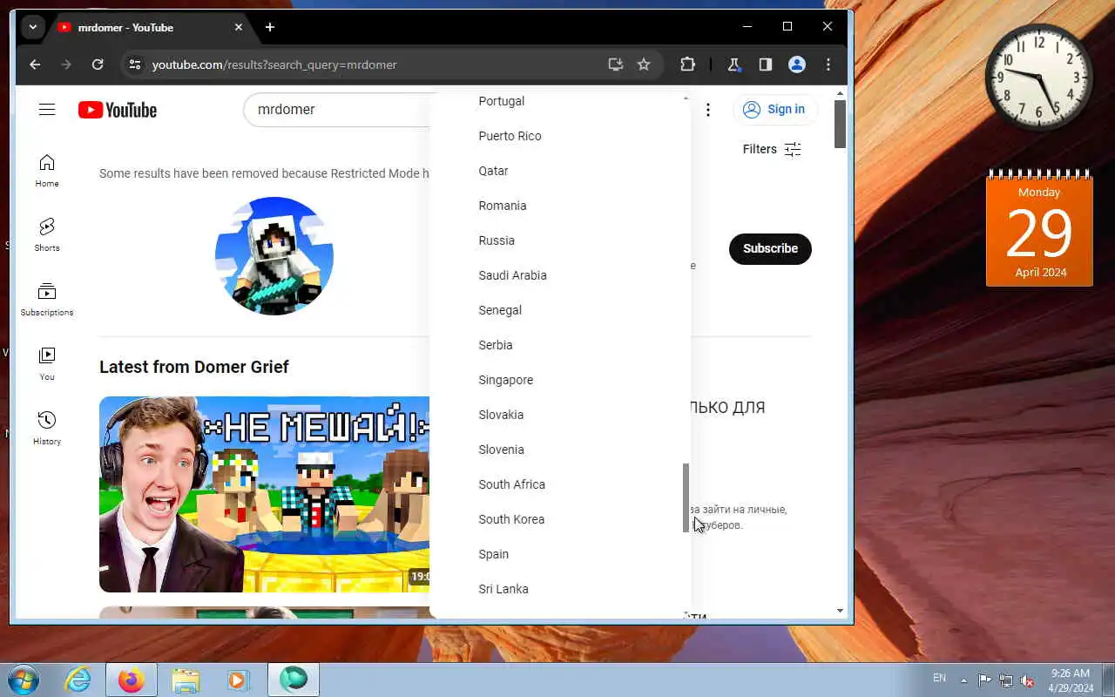Open Windows Explorer folder on taskbar
This screenshot has width=1115, height=697.
(x=186, y=680)
